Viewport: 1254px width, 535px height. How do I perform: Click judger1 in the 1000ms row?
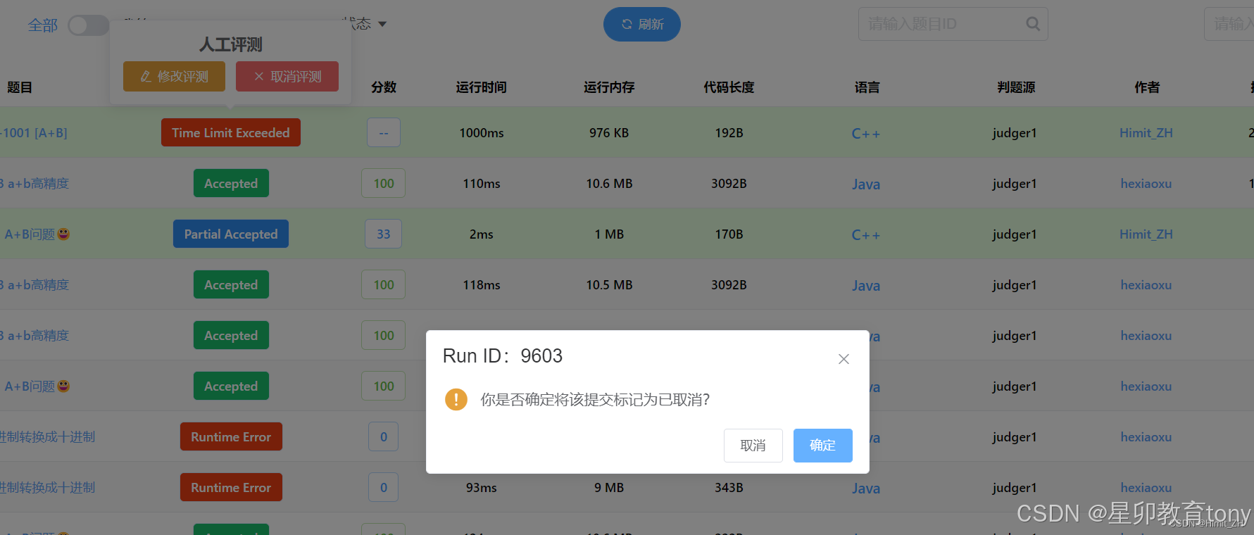point(1015,133)
